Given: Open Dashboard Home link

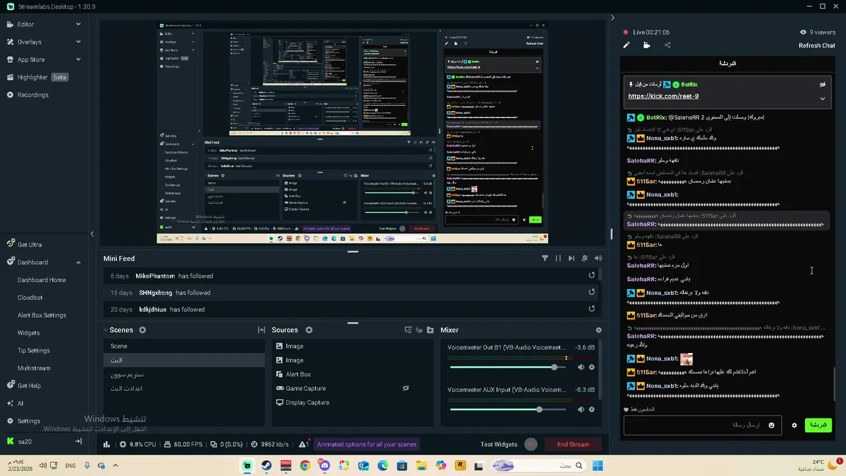Looking at the screenshot, I should [x=42, y=280].
